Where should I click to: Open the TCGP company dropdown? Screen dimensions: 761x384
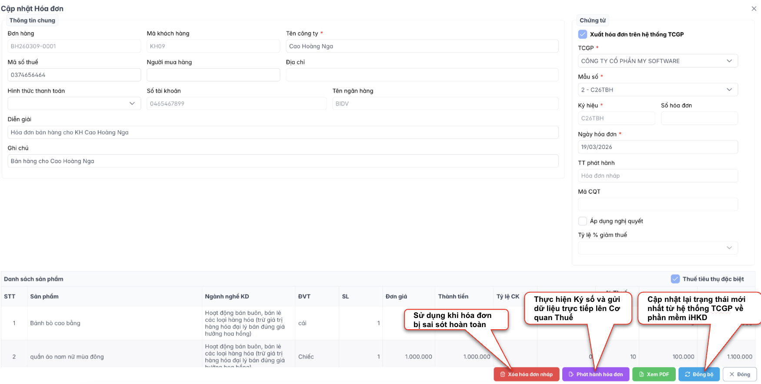click(658, 61)
